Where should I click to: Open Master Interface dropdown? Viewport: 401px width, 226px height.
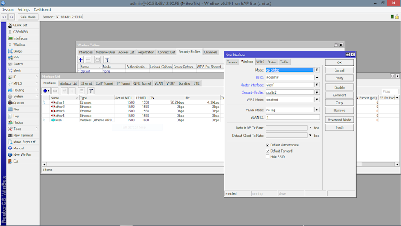317,85
